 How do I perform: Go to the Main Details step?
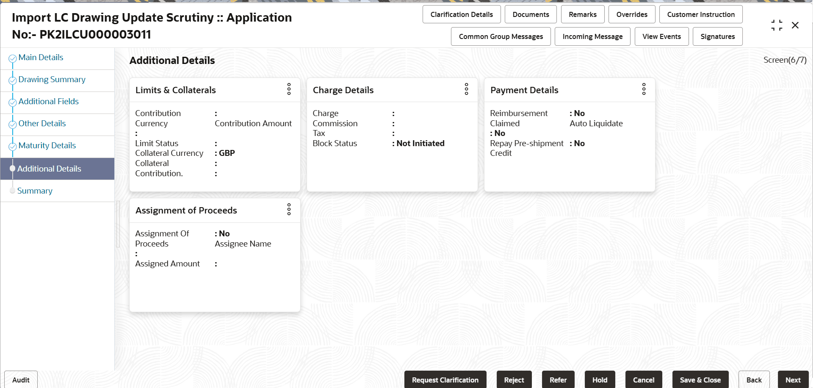41,58
